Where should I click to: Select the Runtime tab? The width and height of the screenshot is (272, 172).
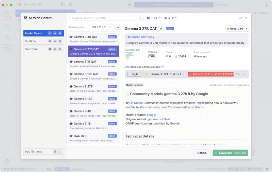[44, 41]
